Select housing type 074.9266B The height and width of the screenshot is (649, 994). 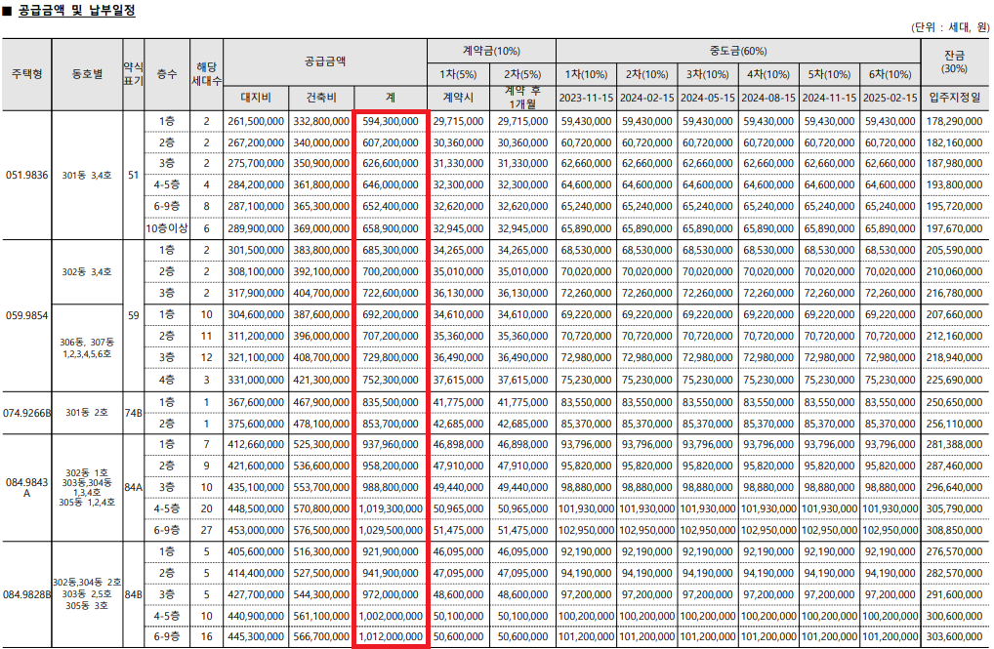26,413
